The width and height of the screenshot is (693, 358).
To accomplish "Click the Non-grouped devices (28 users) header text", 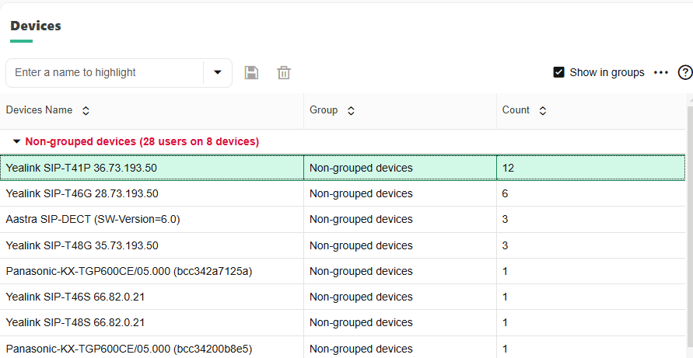I will pos(142,141).
